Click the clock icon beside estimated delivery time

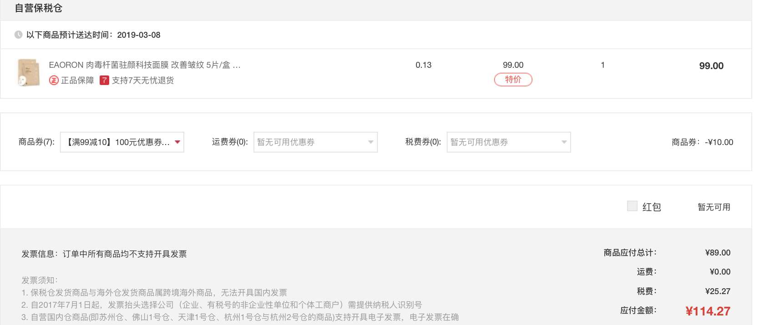[18, 35]
